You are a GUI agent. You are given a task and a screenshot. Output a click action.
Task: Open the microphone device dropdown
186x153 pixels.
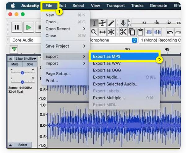coord(114,40)
